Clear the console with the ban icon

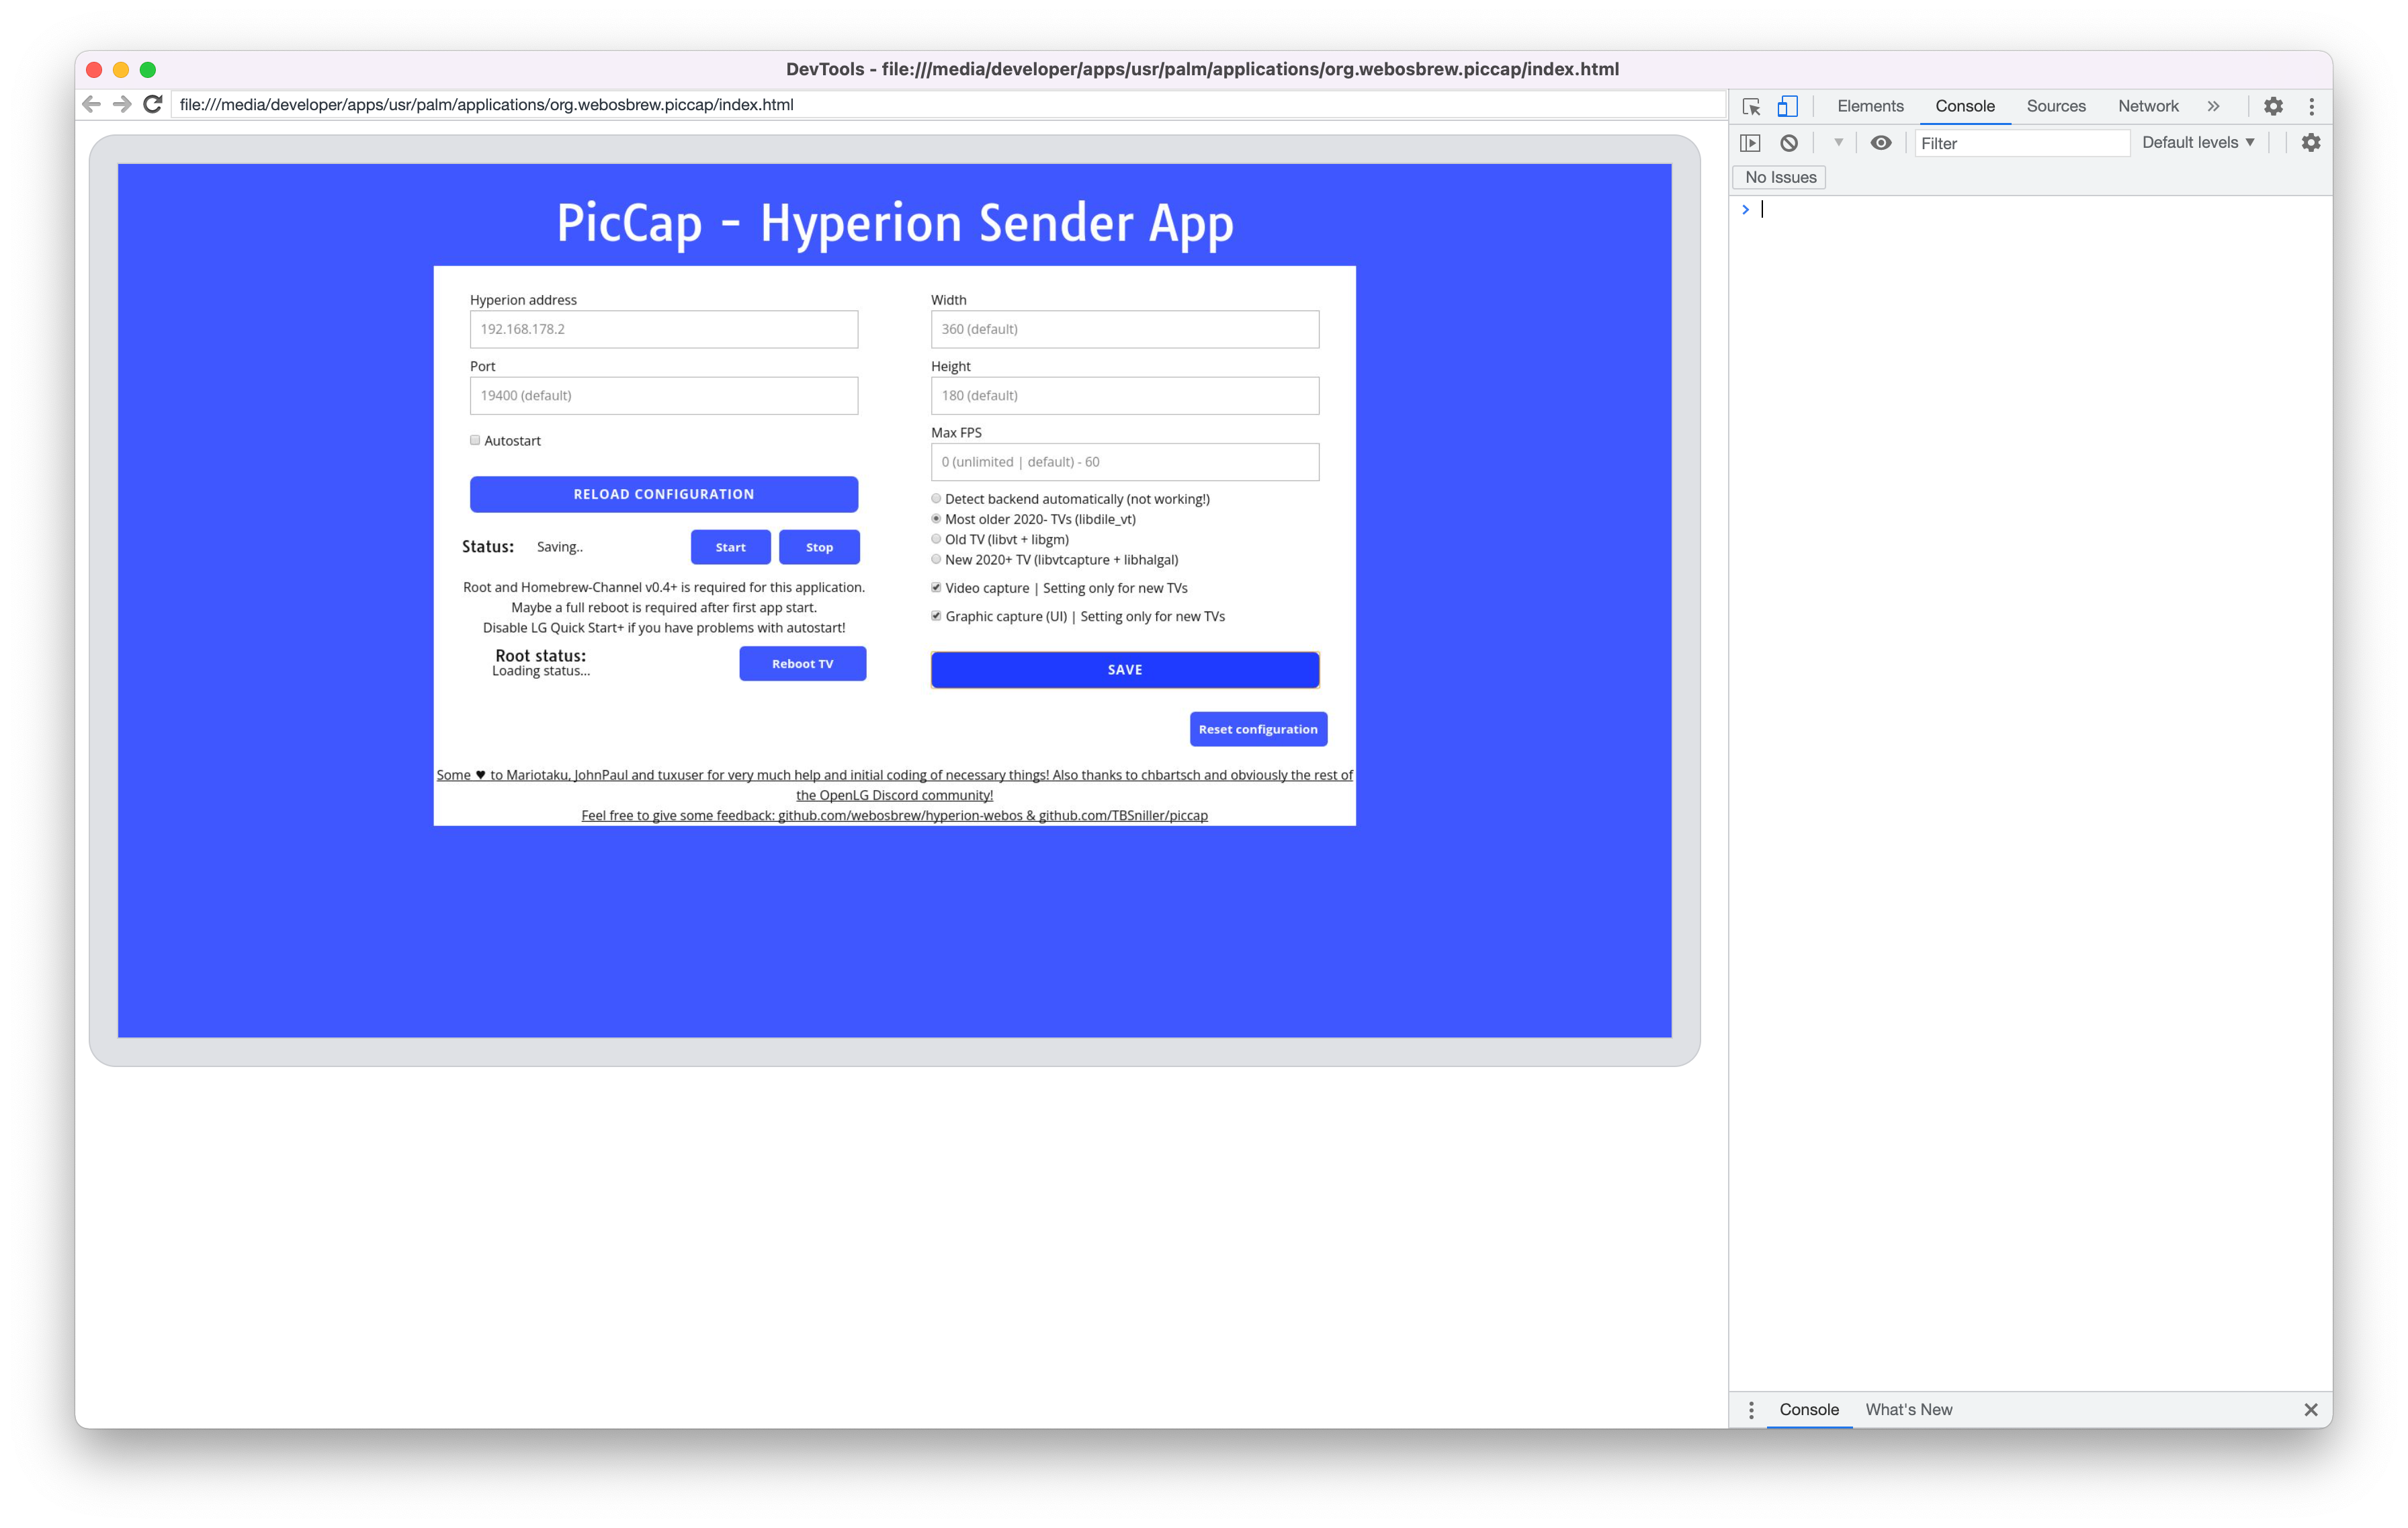[x=1789, y=143]
